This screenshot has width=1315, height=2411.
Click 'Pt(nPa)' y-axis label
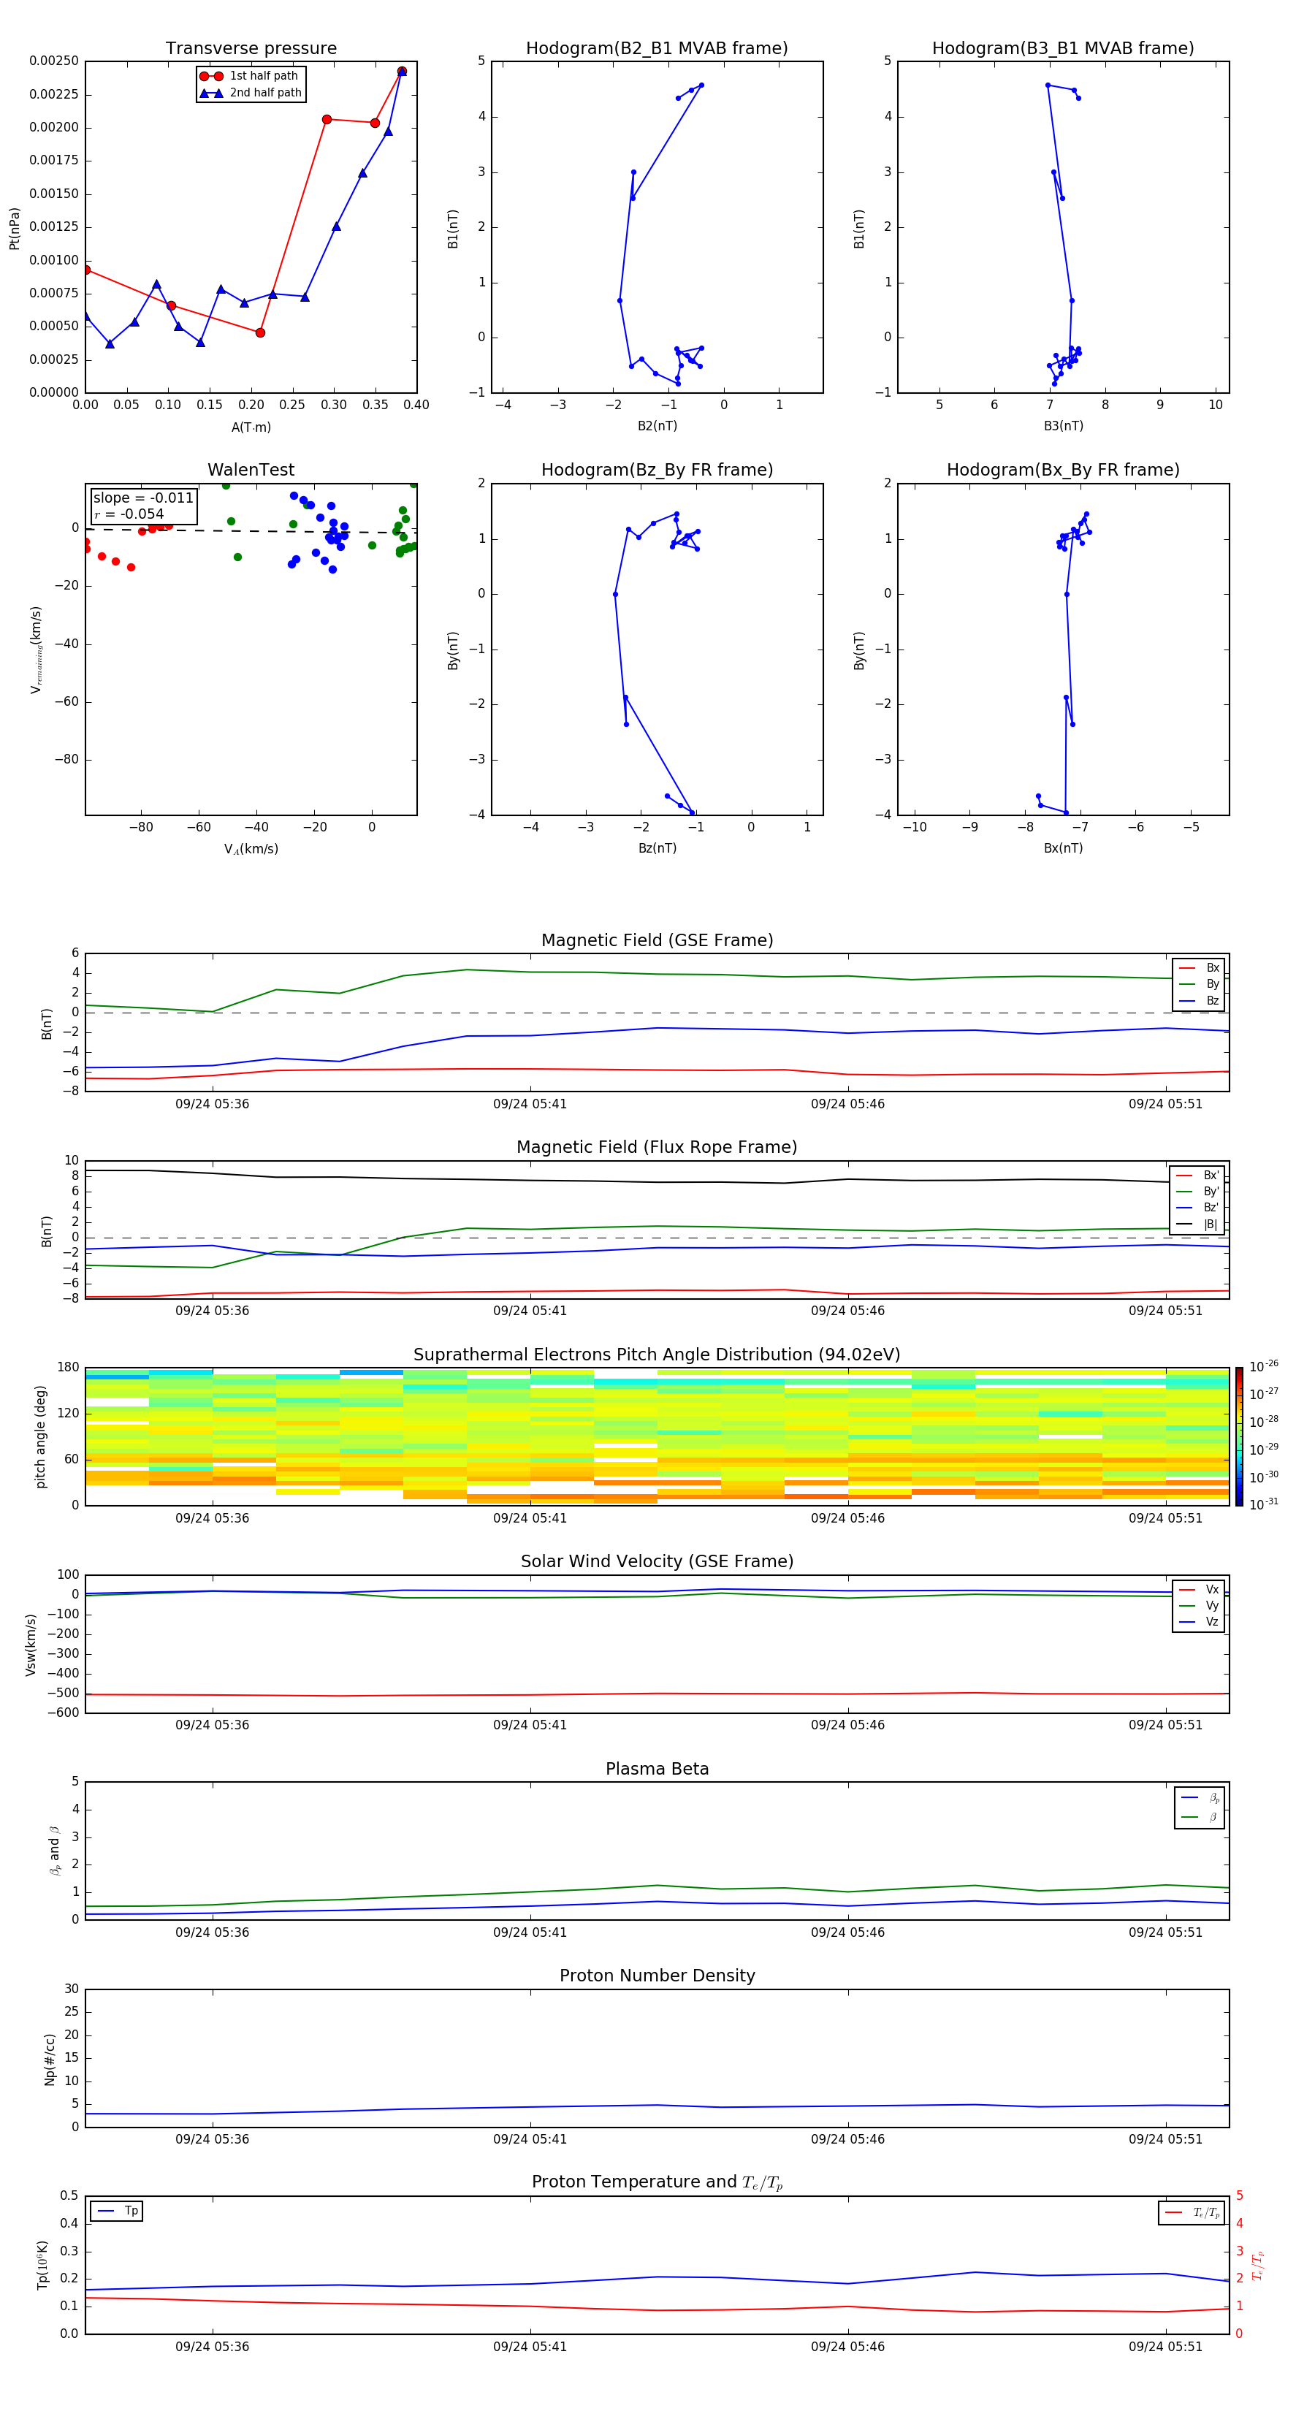(14, 229)
